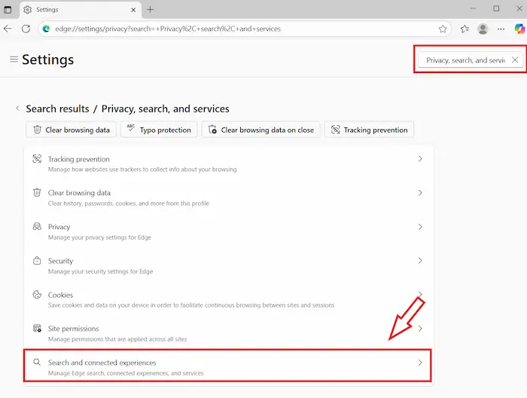The height and width of the screenshot is (398, 527).
Task: Go back using Search results arrow
Action: (x=18, y=109)
